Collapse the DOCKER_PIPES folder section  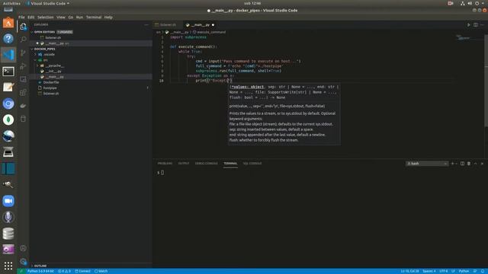click(32, 49)
